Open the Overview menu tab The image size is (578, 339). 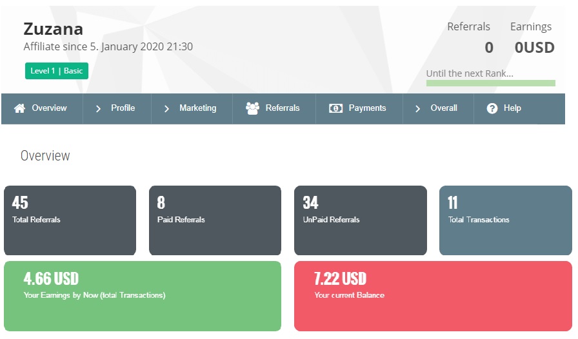tap(42, 109)
